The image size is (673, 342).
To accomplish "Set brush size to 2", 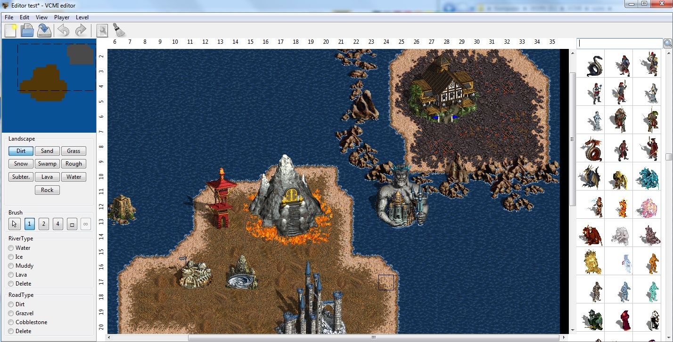I will tap(44, 224).
